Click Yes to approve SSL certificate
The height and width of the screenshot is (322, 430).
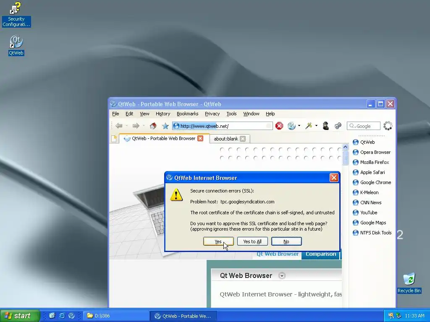tap(218, 241)
